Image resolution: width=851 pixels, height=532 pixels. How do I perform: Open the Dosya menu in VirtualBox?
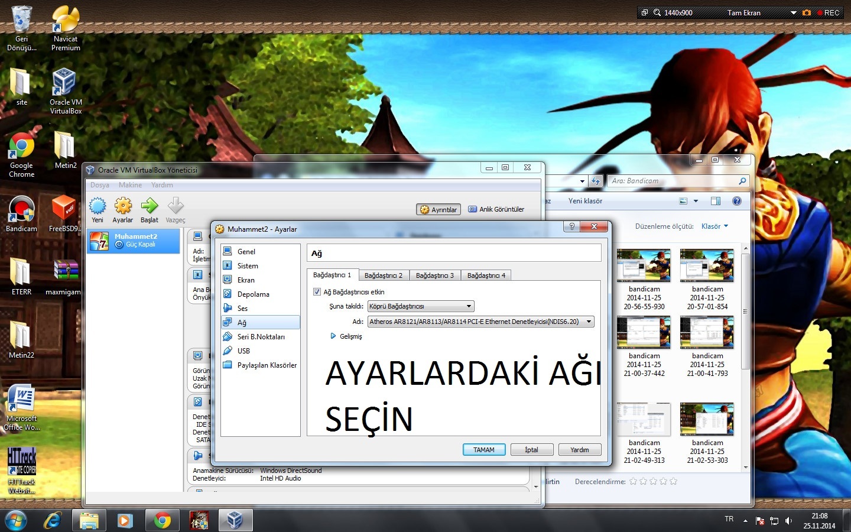coord(100,185)
